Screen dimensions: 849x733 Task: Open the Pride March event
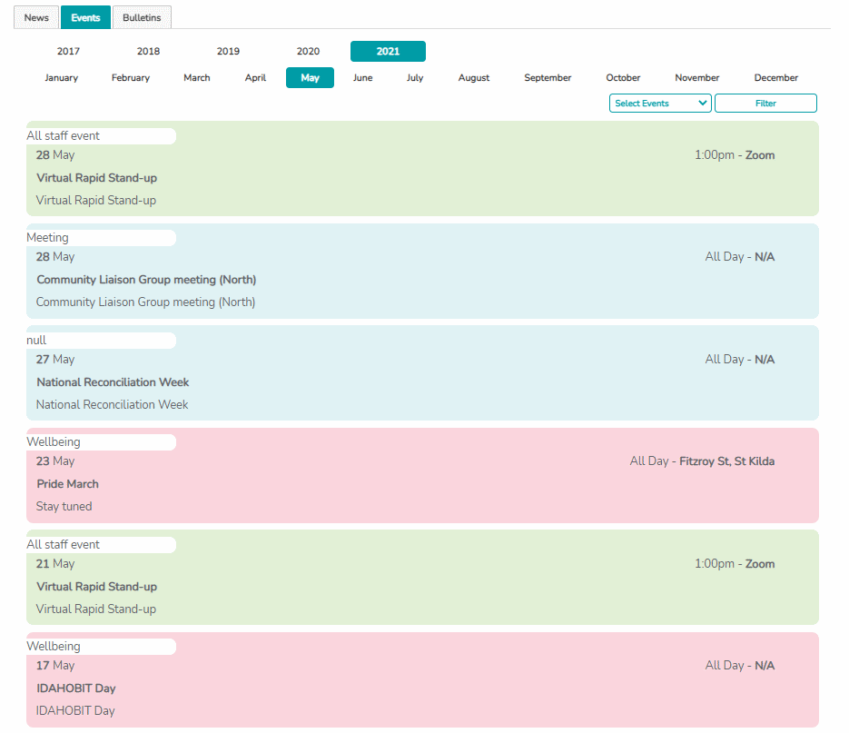pos(67,484)
